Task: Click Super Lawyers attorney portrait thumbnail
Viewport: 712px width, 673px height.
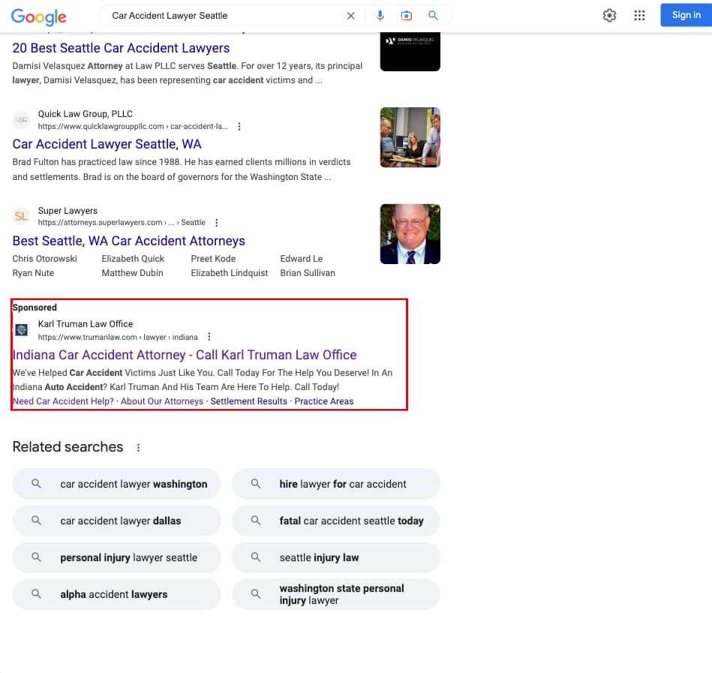Action: click(x=410, y=234)
